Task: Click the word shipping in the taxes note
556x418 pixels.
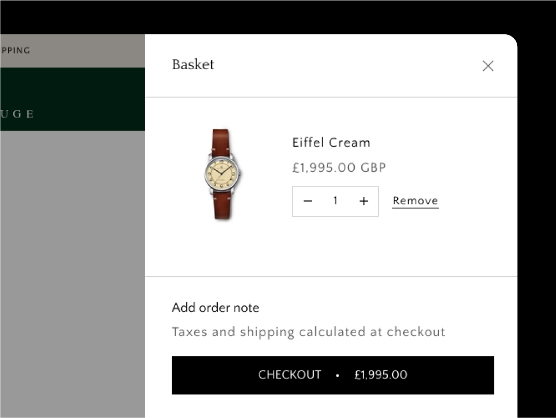Action: tap(267, 332)
